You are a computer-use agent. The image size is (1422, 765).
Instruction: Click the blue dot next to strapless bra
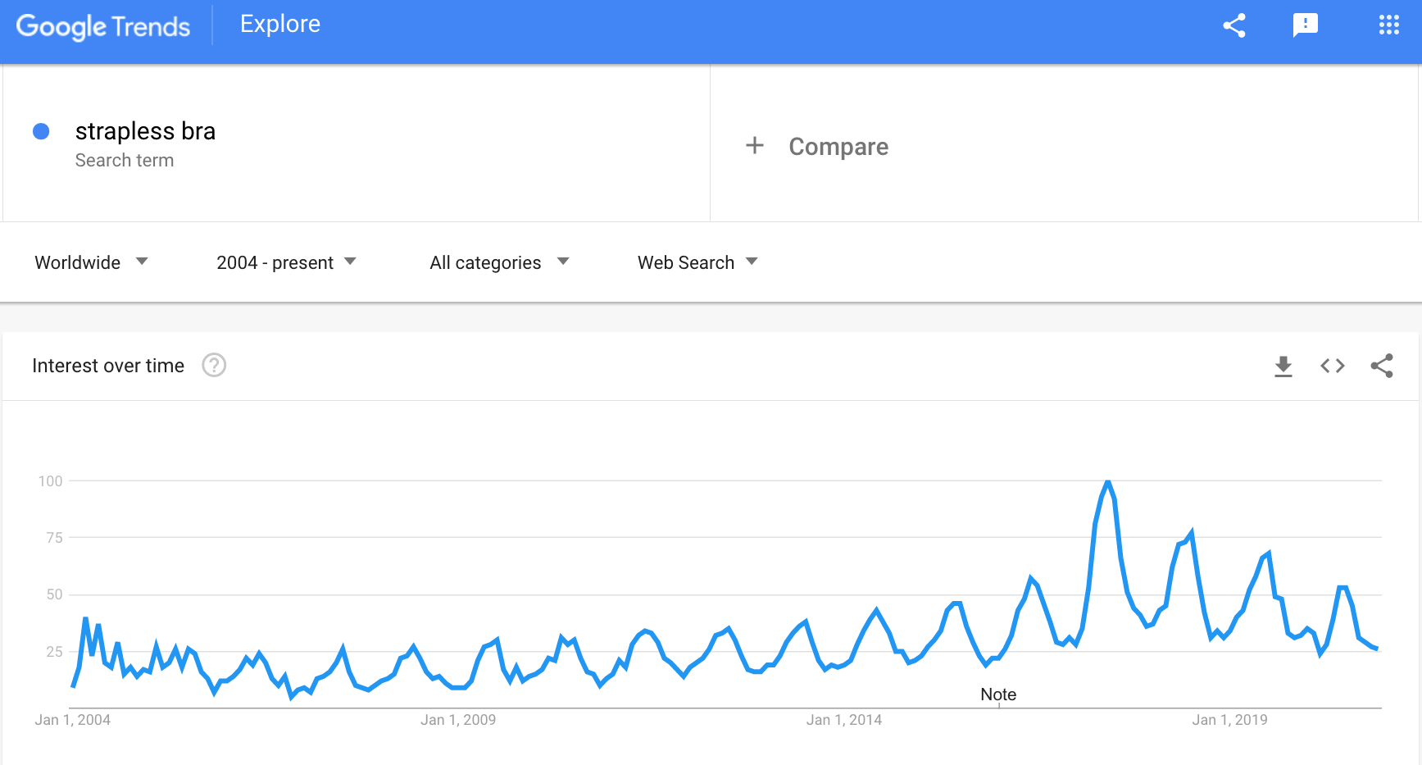pyautogui.click(x=41, y=131)
